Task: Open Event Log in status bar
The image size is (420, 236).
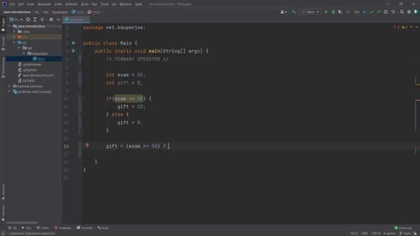Action: (403, 228)
